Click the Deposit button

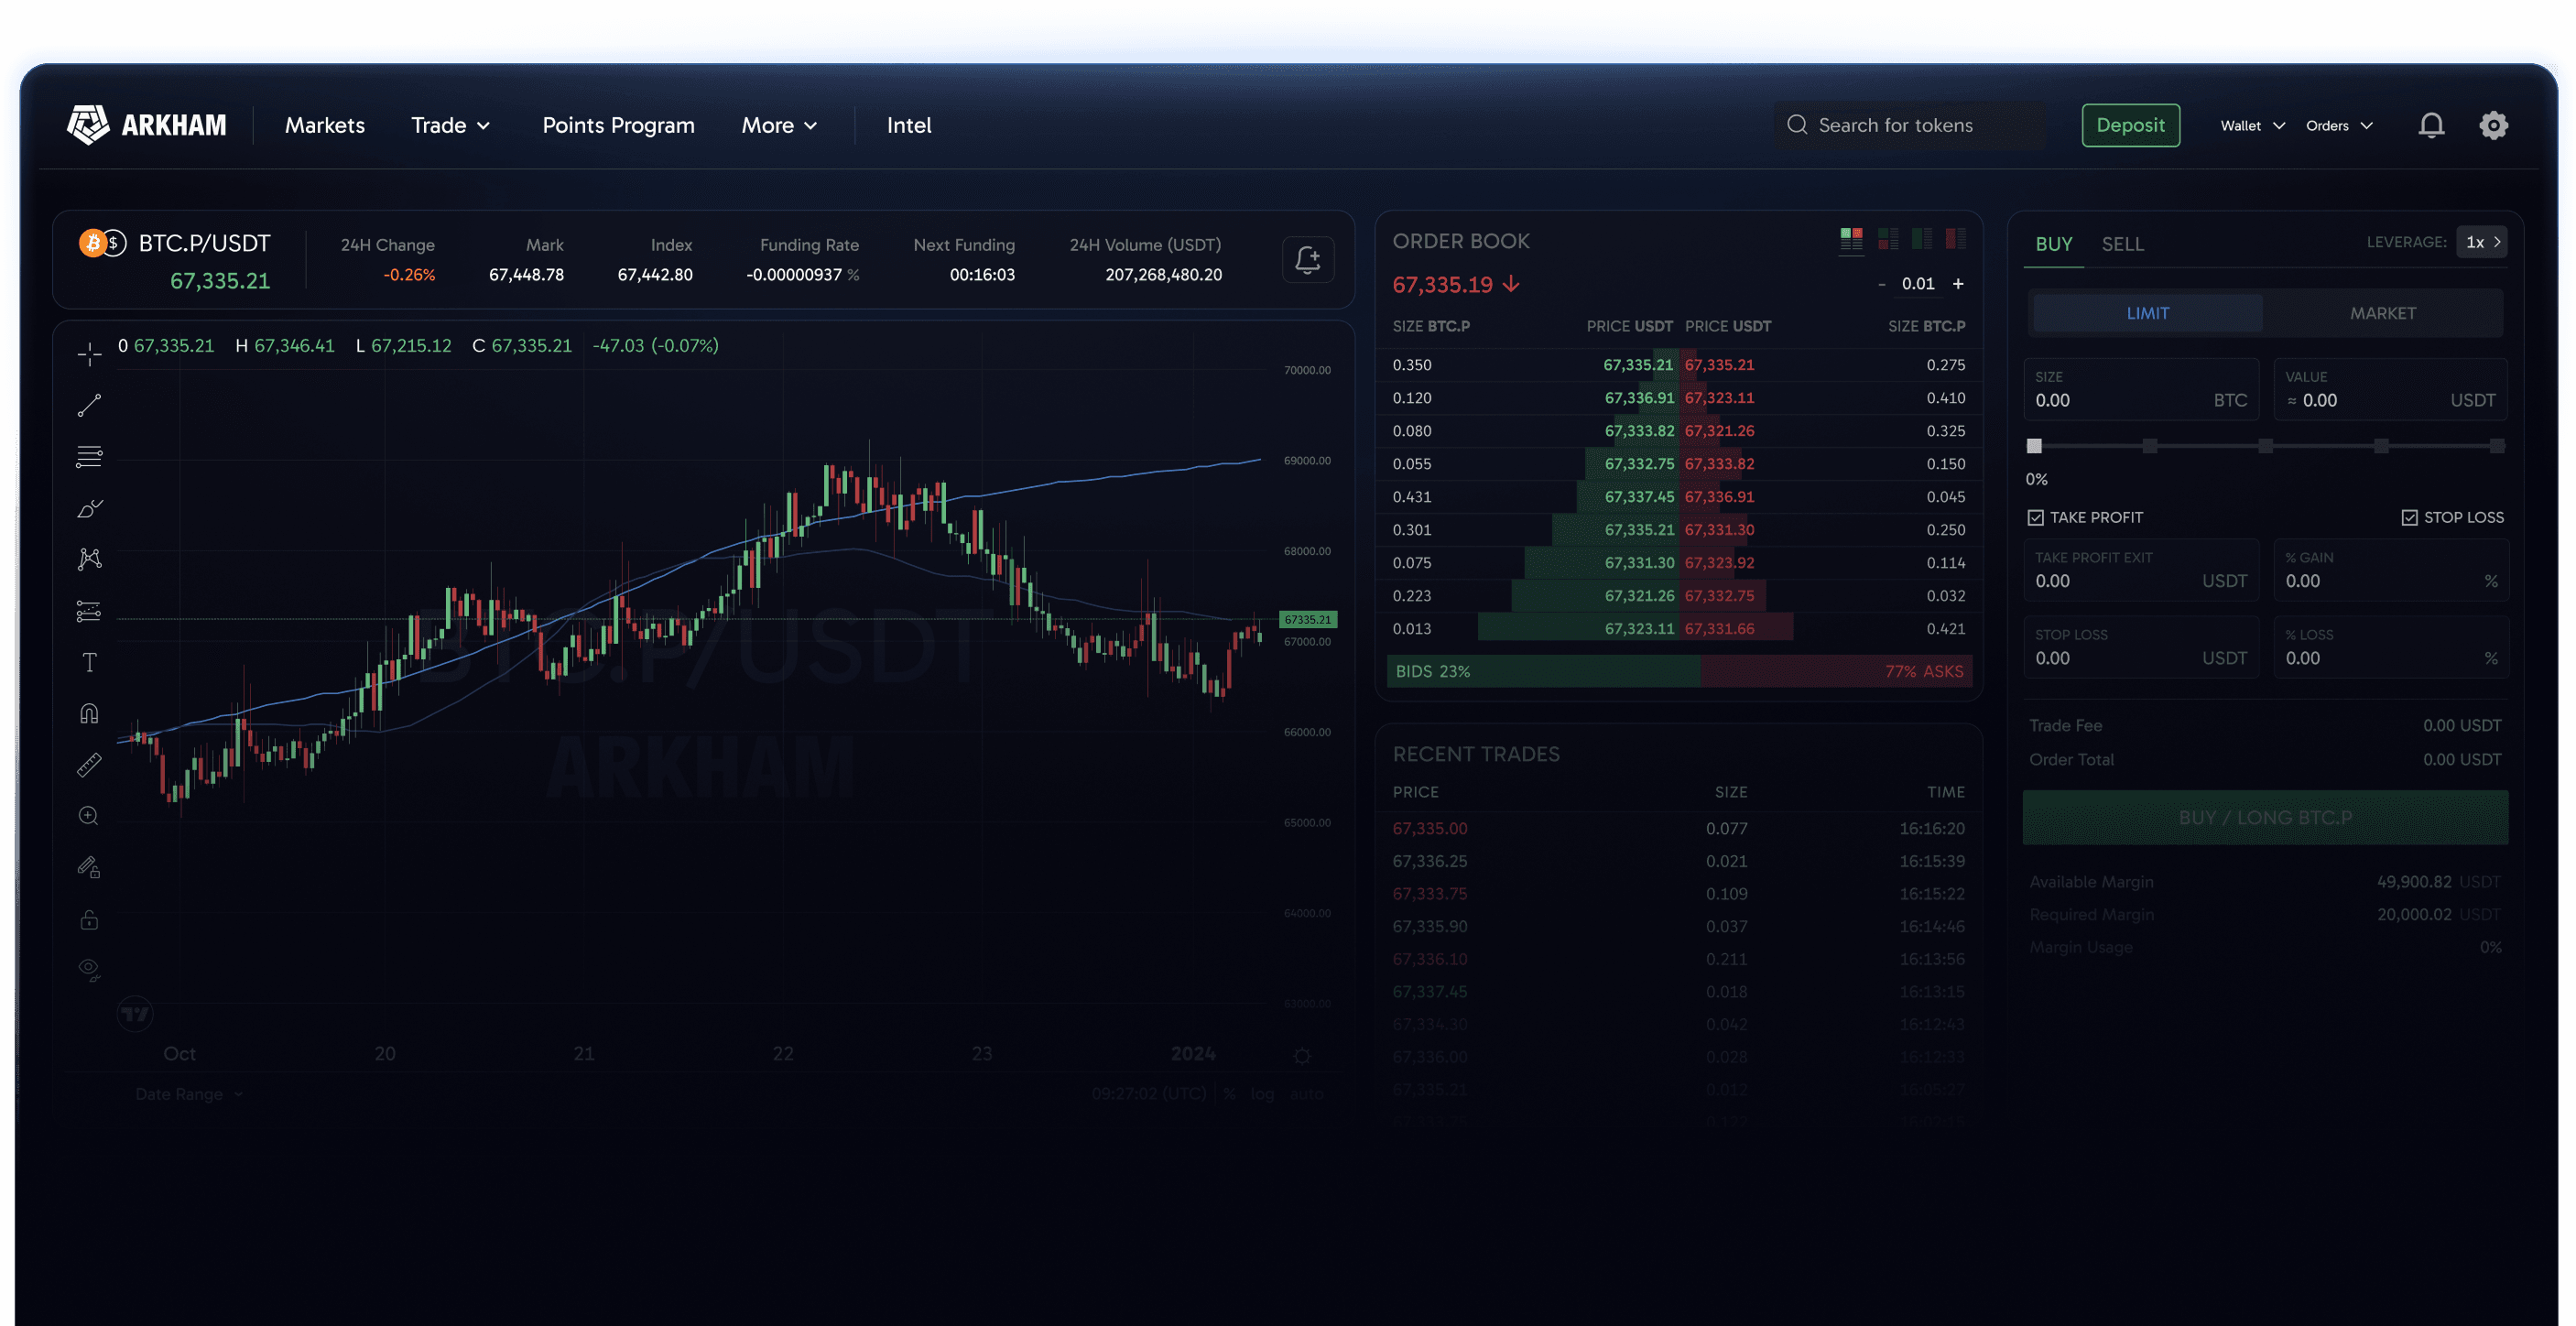click(2130, 125)
